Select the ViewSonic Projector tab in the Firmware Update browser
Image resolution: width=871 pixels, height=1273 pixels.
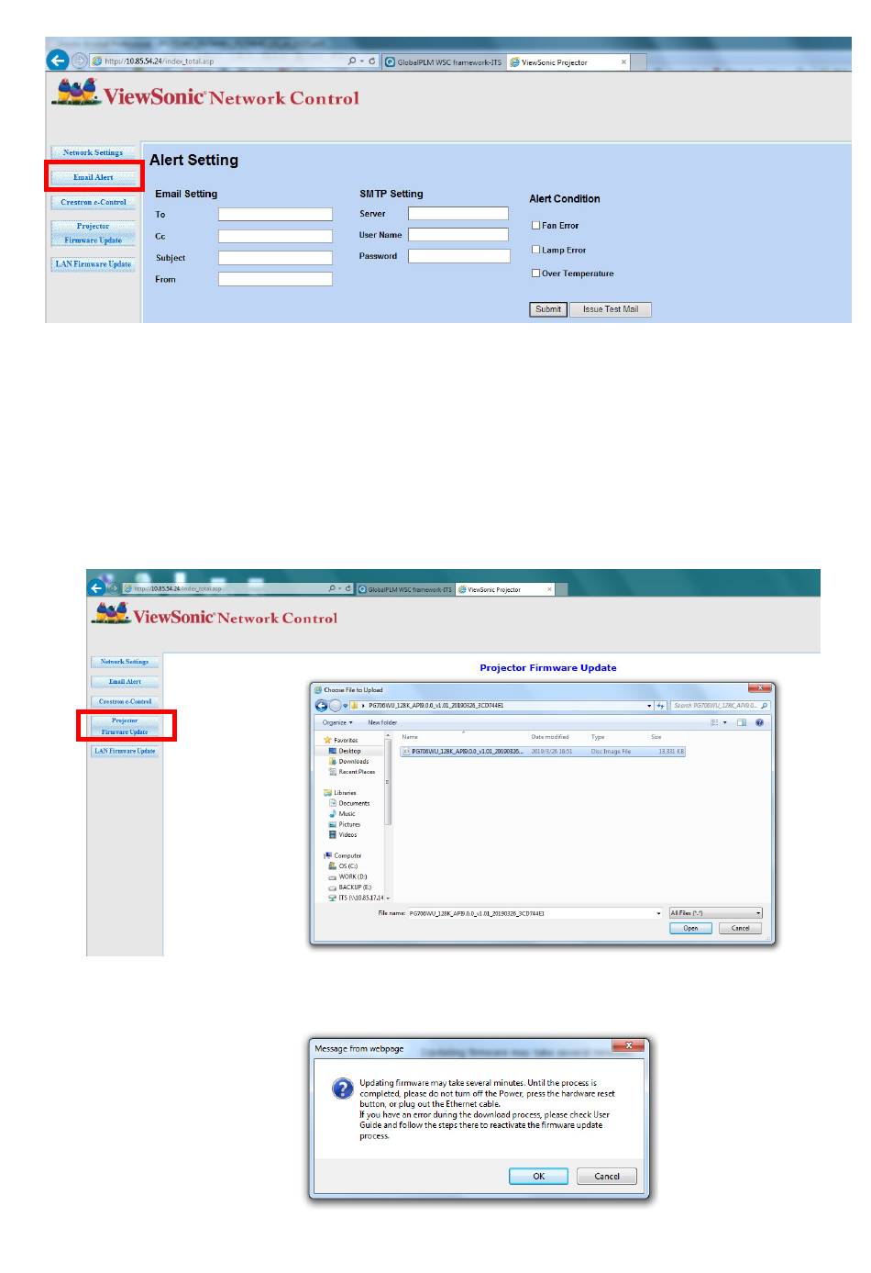pos(505,589)
